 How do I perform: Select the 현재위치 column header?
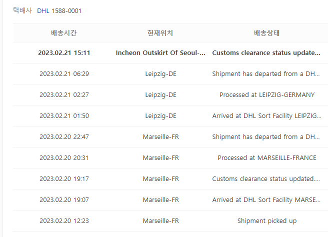[160, 33]
